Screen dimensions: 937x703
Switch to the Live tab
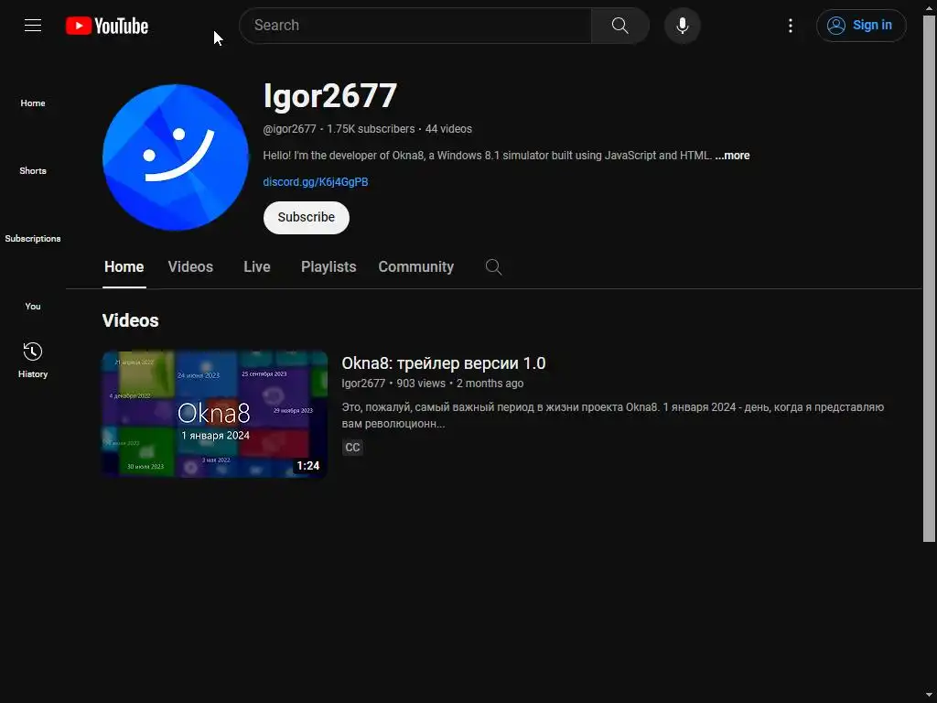(x=257, y=266)
